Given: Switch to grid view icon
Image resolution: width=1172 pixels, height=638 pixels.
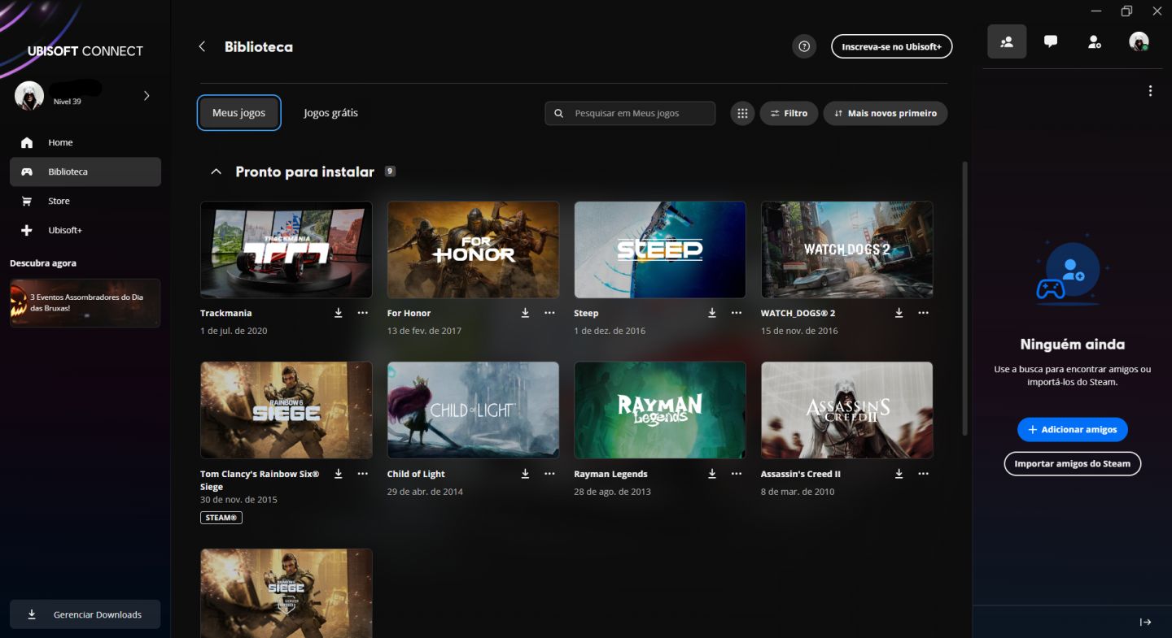Looking at the screenshot, I should [x=742, y=114].
